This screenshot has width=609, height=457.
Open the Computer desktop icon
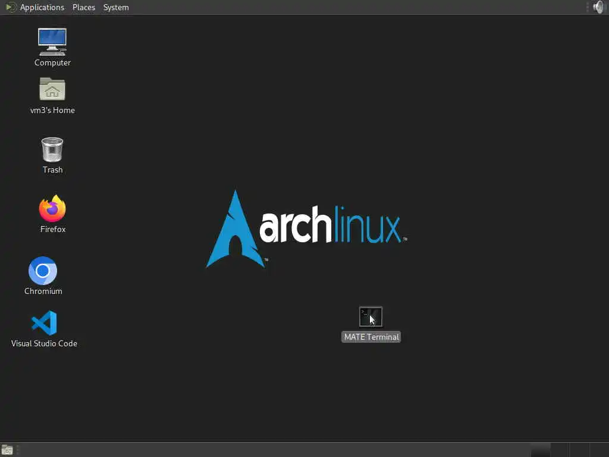(52, 46)
